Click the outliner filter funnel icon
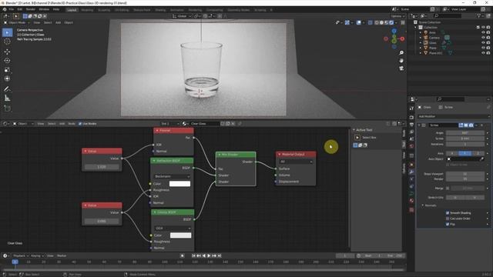The height and width of the screenshot is (277, 493). pyautogui.click(x=479, y=15)
